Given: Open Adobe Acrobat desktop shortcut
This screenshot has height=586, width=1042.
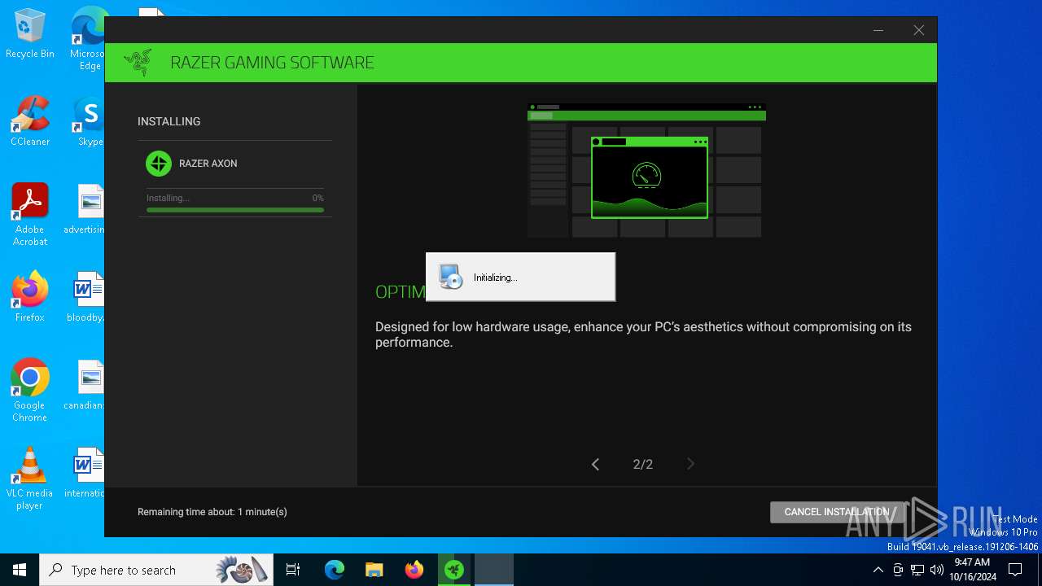Looking at the screenshot, I should pyautogui.click(x=30, y=216).
